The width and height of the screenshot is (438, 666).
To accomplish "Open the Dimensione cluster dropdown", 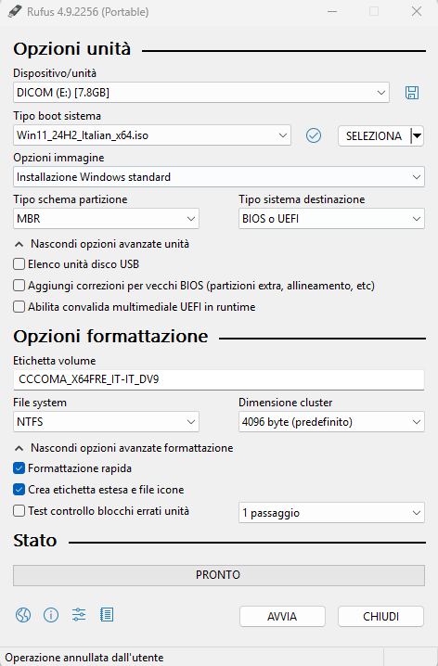I will point(331,421).
